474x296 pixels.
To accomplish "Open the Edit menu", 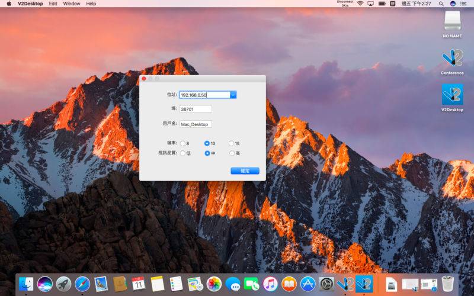I will click(53, 4).
